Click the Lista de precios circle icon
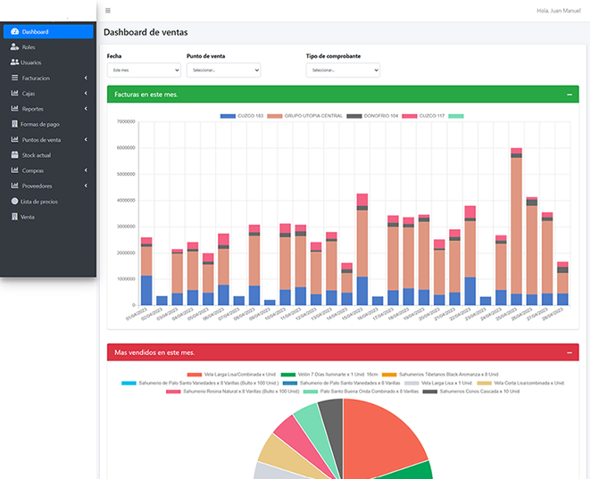Screen dimensions: 591x479 coord(14,201)
